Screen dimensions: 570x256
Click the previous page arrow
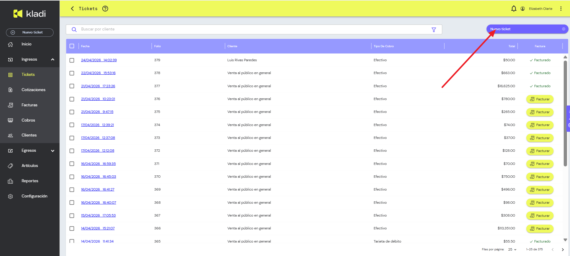[553, 249]
